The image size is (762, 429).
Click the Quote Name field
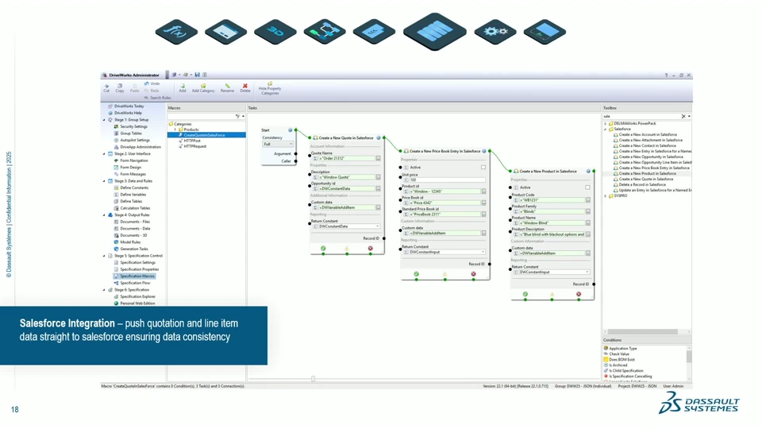[x=347, y=159]
